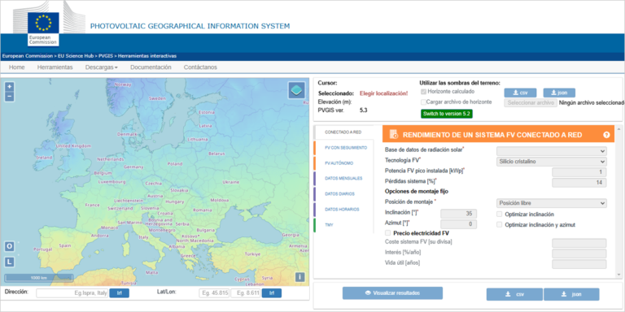This screenshot has width=625, height=312.
Task: Select the CONECTADO A RED tab
Action: point(343,132)
